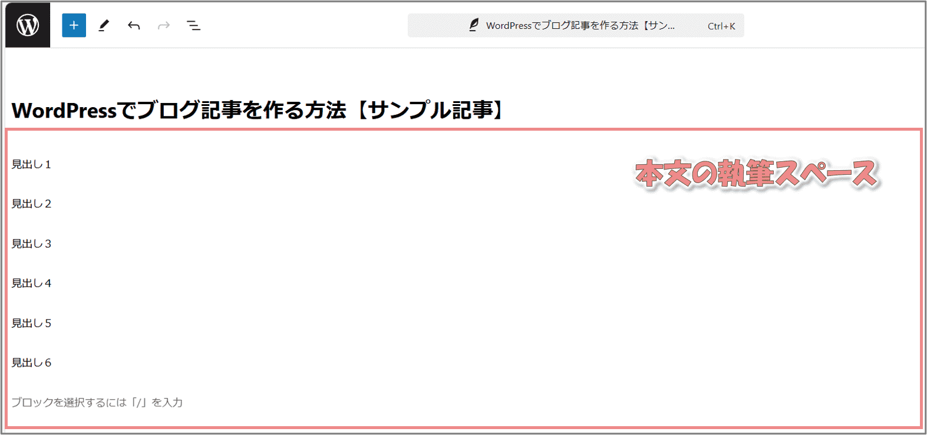Image resolution: width=927 pixels, height=435 pixels.
Task: Open the command palette title bar
Action: [x=576, y=25]
